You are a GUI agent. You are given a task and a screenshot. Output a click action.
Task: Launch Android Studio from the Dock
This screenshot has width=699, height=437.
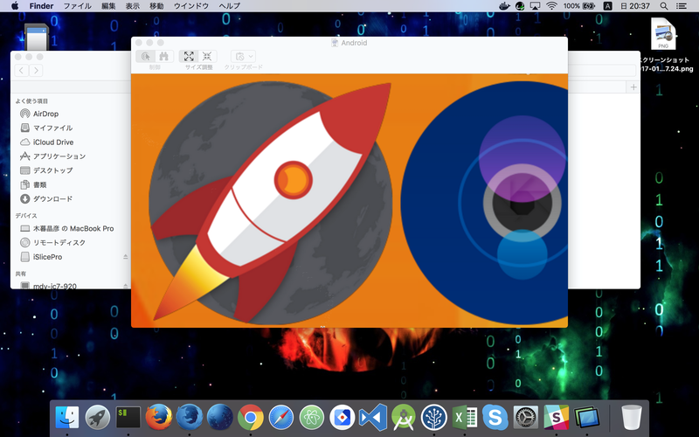click(404, 418)
